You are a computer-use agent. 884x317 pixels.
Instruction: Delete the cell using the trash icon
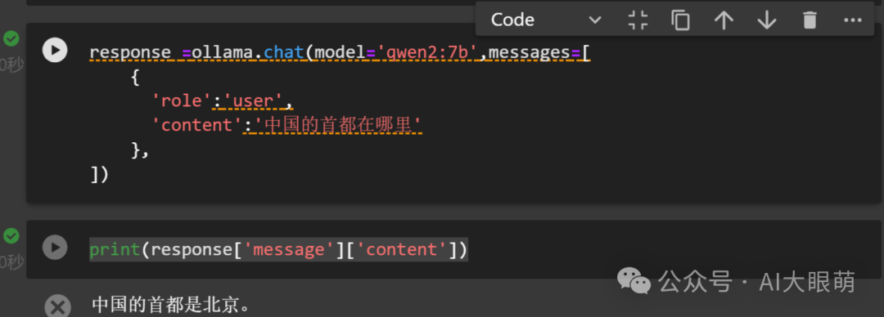(x=810, y=20)
